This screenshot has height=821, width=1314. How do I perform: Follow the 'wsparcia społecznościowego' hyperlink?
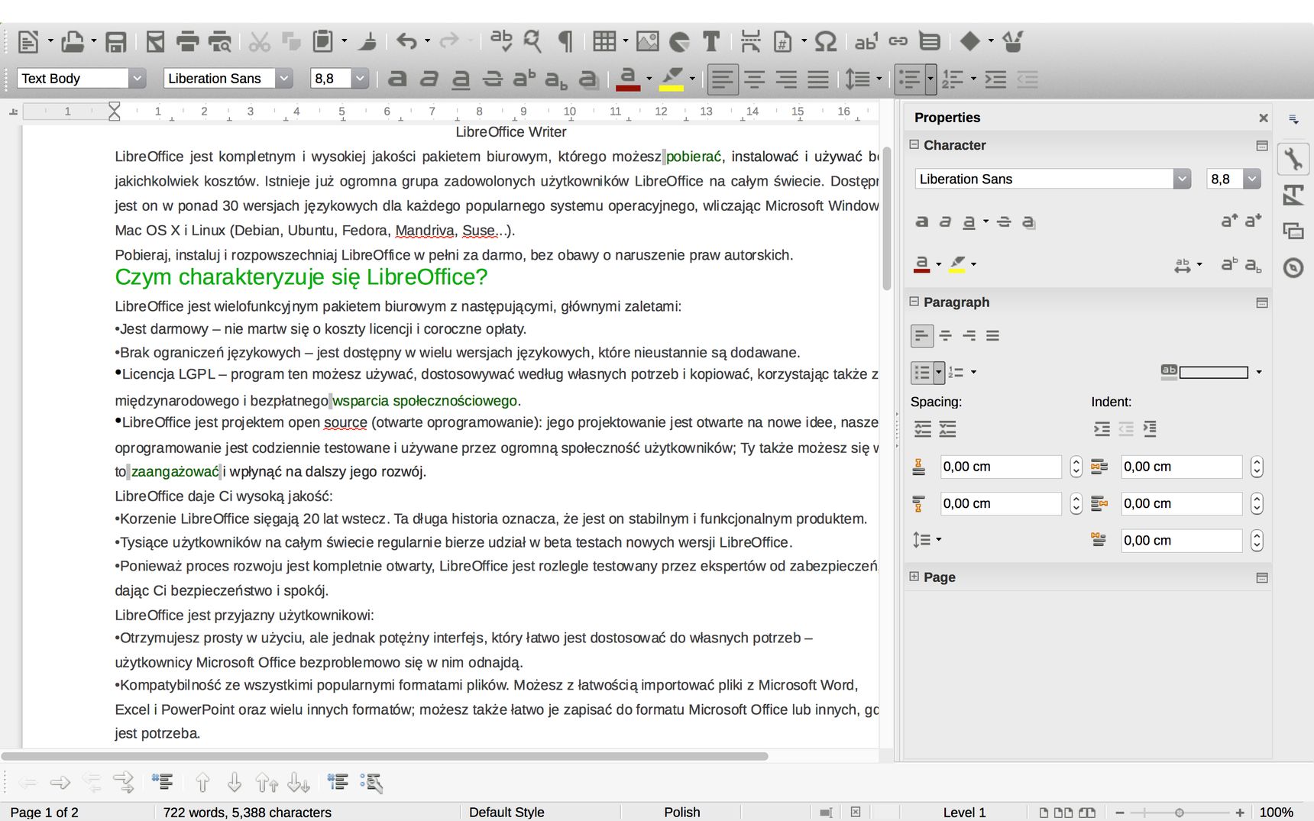(x=425, y=400)
